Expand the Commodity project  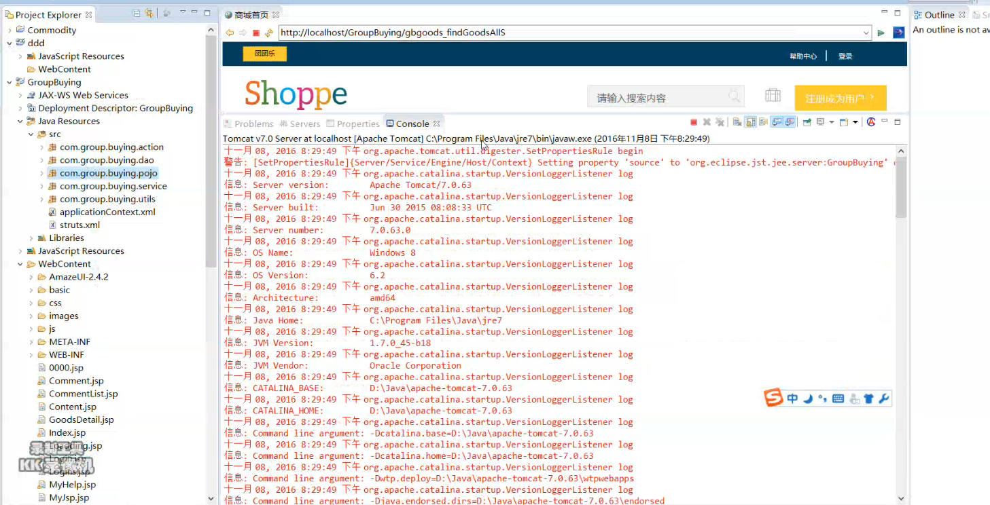[10, 30]
